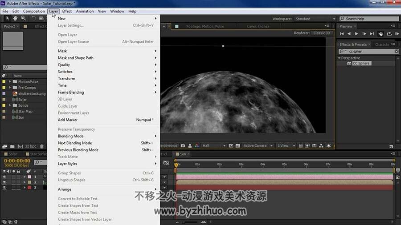
Task: Open the Effect menu
Action: [67, 11]
